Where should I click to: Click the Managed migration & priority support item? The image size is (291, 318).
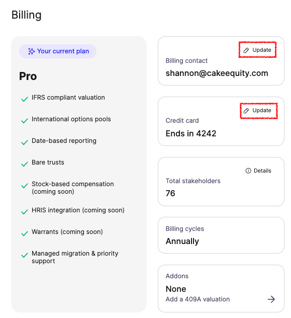(75, 257)
